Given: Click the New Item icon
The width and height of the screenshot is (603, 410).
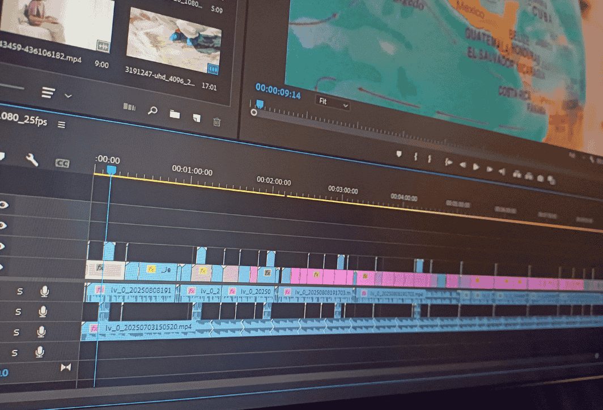Looking at the screenshot, I should [196, 117].
